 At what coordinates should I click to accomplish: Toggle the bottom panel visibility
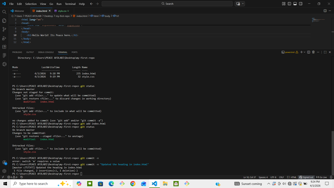coord(295,4)
